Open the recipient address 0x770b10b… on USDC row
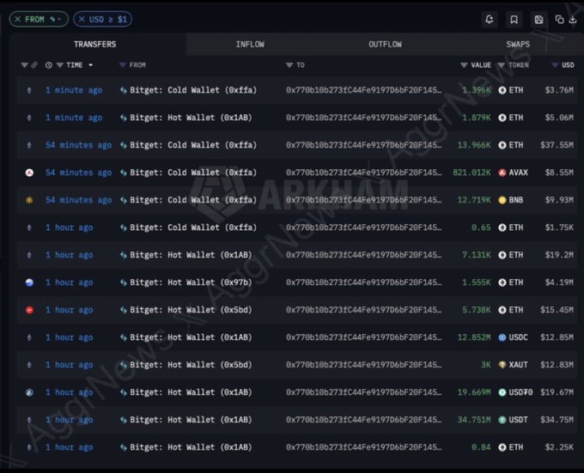 (363, 337)
